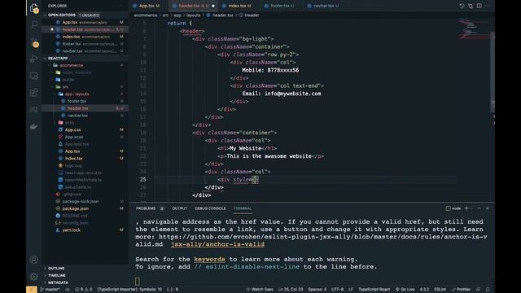
Task: Click ESLint in status bar
Action: [440, 290]
